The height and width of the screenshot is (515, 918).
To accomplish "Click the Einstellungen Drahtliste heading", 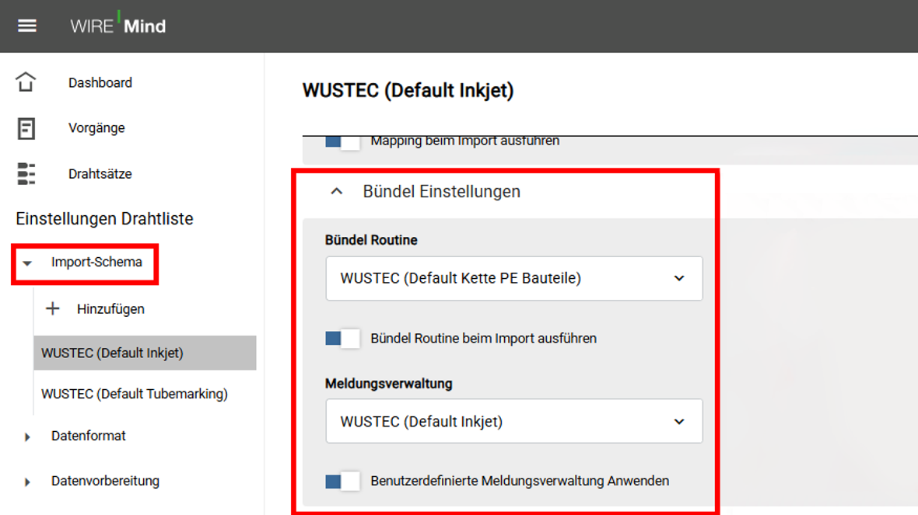I will click(x=105, y=218).
